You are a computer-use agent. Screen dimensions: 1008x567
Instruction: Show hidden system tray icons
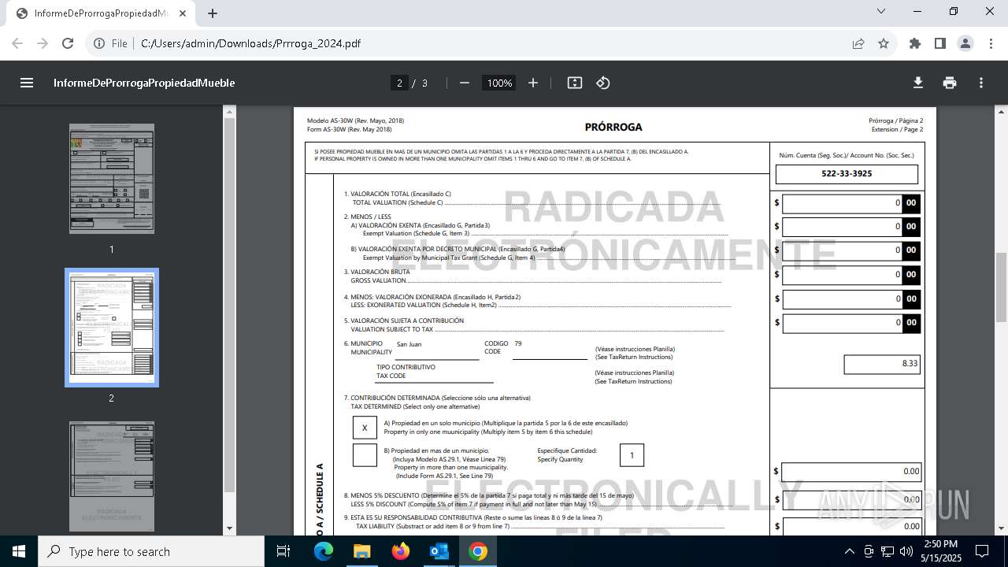click(x=849, y=551)
